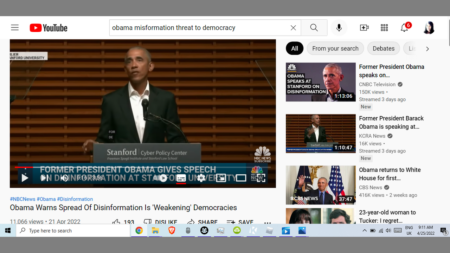Skip to the next video
The image size is (450, 253).
[45, 178]
